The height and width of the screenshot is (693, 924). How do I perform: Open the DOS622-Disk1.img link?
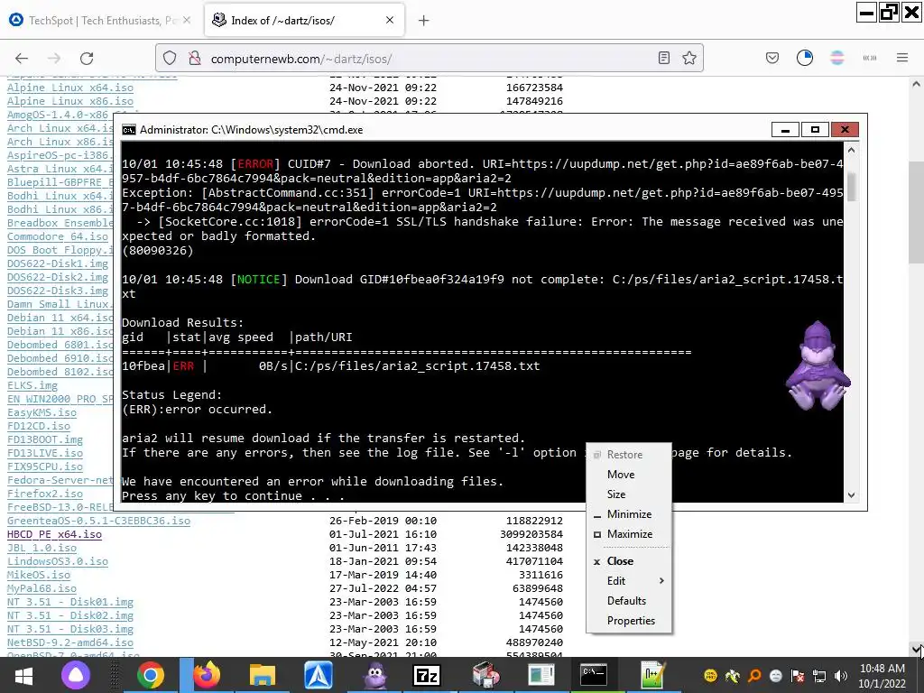[x=58, y=263]
